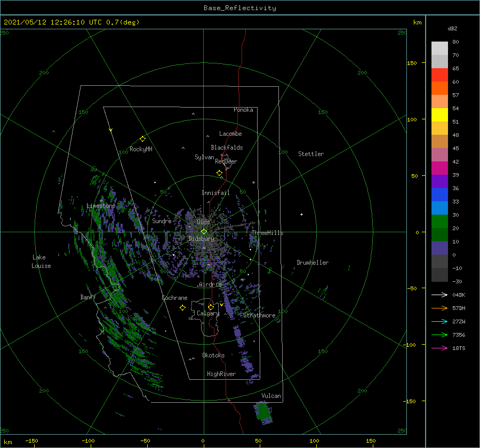480x448 pixels.
Task: Click the Blackfalds city label
Action: [227, 148]
